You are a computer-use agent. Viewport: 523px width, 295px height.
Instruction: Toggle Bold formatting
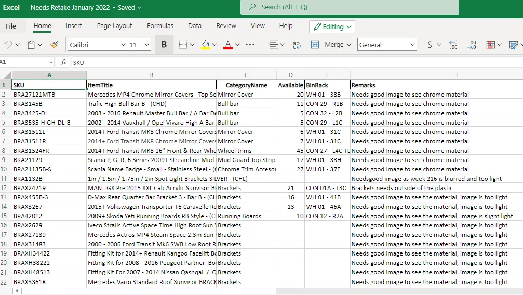click(x=164, y=44)
